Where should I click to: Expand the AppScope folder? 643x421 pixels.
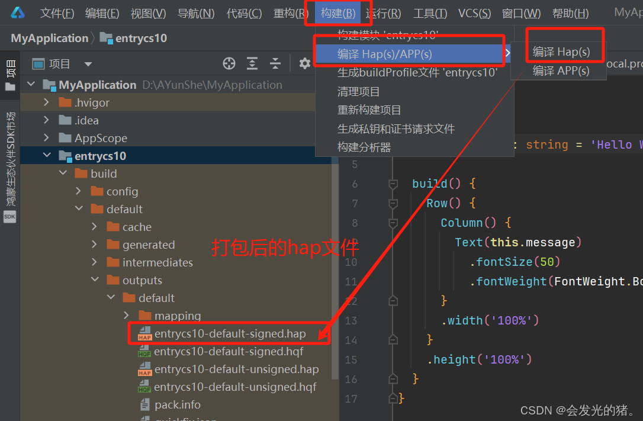point(46,137)
